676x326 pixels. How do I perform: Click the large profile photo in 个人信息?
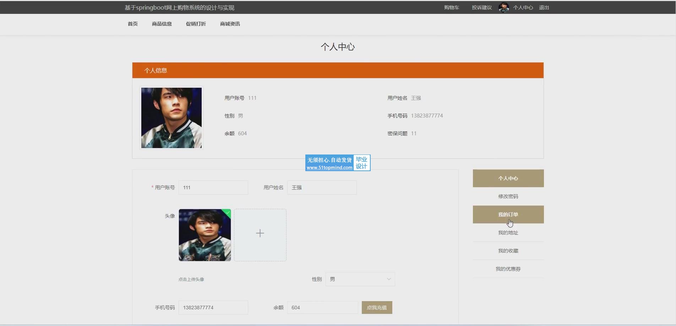(x=171, y=118)
